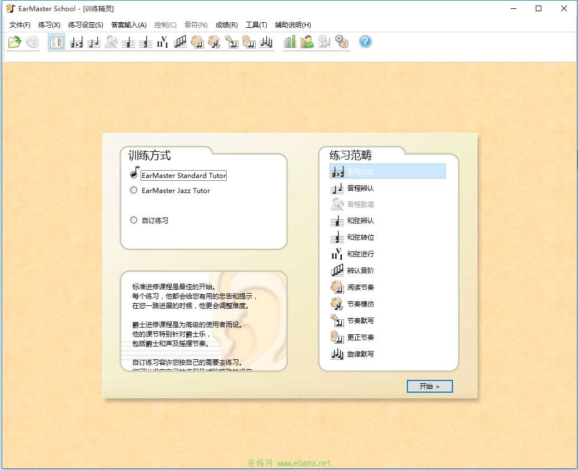The height and width of the screenshot is (470, 578).
Task: Launch rhythm imitation from the toolbar
Action: (x=214, y=42)
